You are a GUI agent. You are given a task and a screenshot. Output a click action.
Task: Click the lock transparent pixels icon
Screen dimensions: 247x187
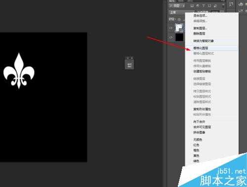[x=179, y=19]
